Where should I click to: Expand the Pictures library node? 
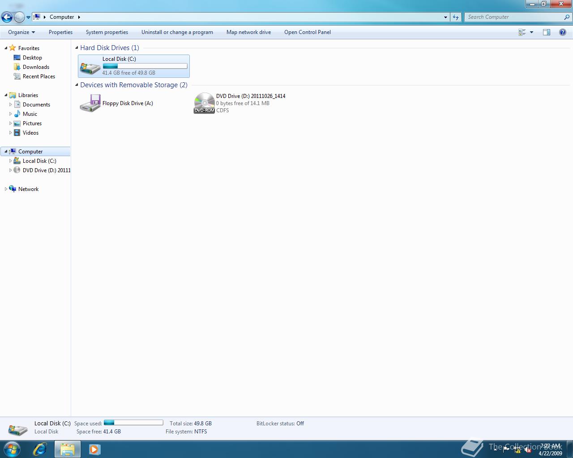[10, 123]
